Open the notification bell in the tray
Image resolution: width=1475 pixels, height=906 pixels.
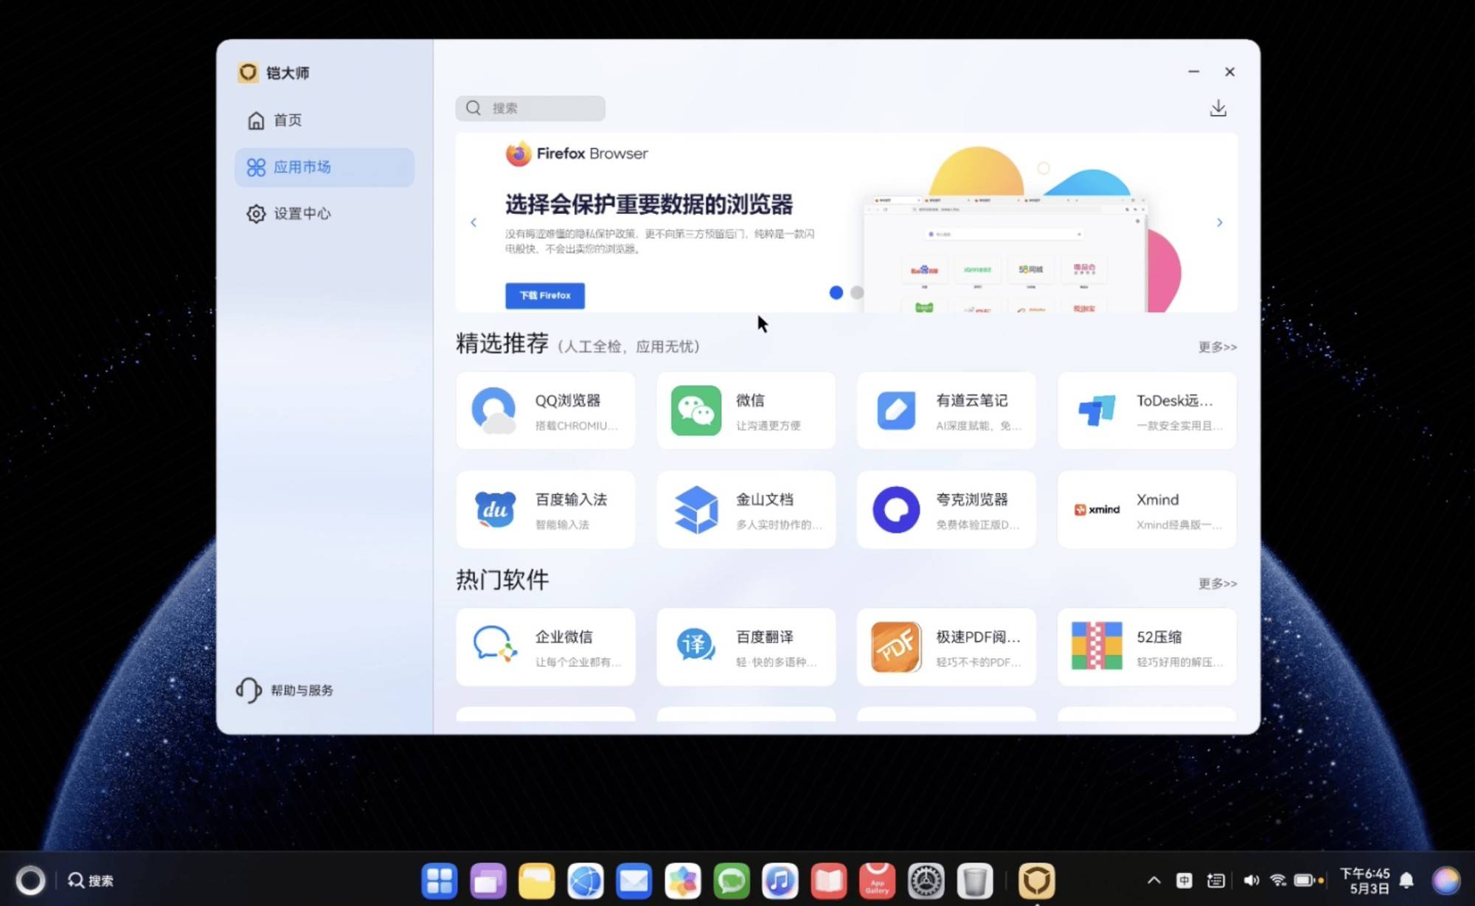(x=1406, y=880)
